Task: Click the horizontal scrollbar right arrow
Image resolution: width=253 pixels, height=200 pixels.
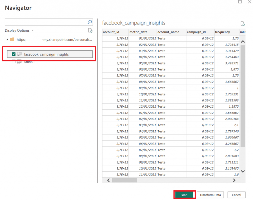Action: click(234, 180)
